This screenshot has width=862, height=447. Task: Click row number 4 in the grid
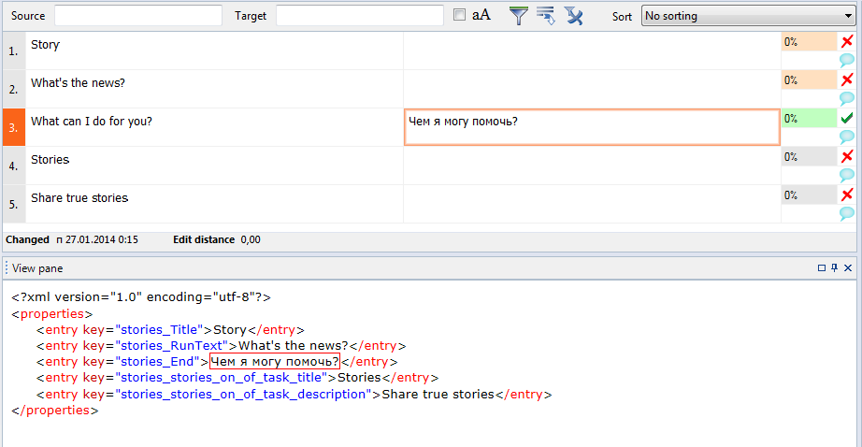tap(13, 166)
